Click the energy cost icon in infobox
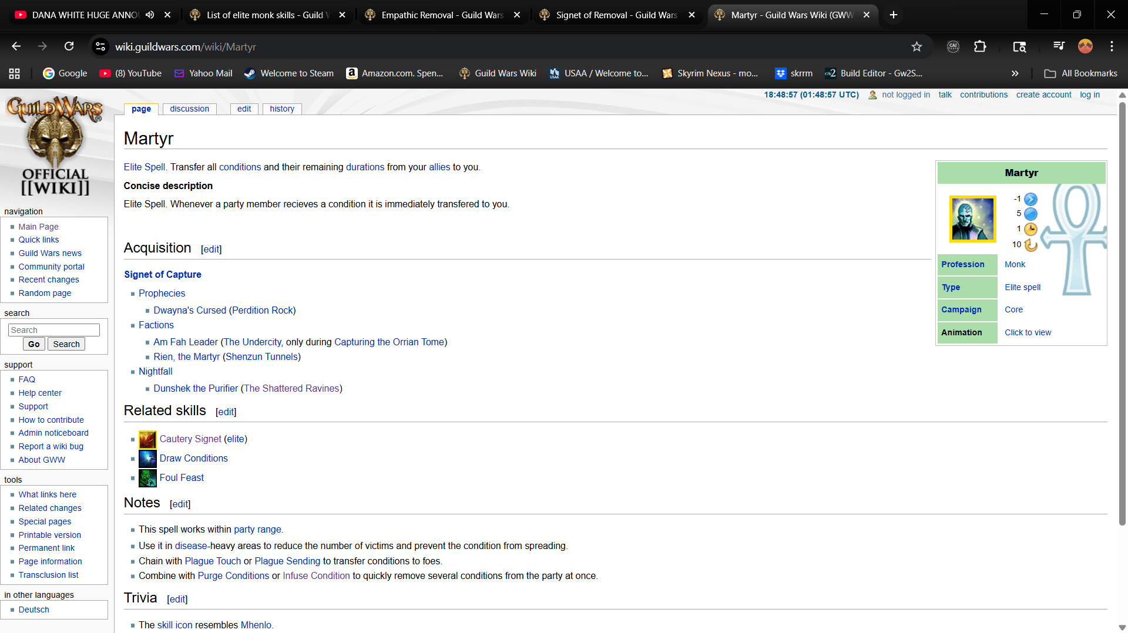The height and width of the screenshot is (633, 1128). (x=1031, y=214)
